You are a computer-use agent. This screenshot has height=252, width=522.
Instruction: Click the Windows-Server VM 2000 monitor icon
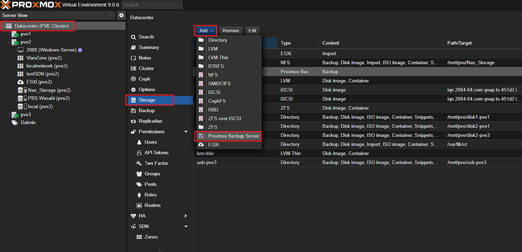(x=20, y=50)
